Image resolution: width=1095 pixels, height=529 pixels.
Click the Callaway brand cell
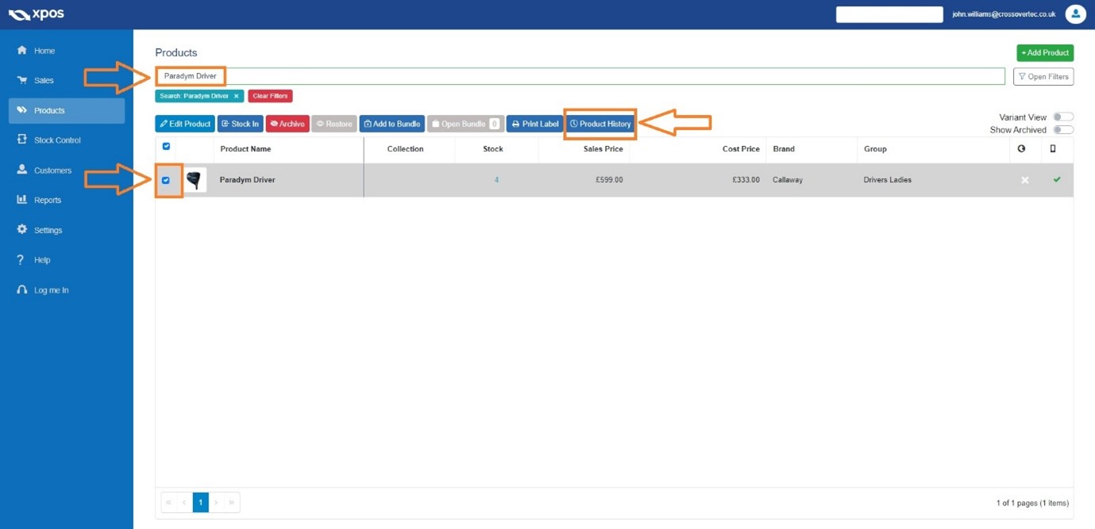coord(788,180)
